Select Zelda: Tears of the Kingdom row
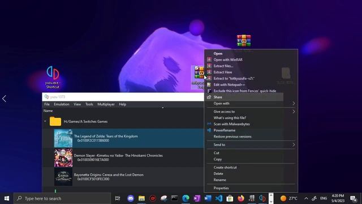Screen dimensions: 362x204 click(x=123, y=138)
